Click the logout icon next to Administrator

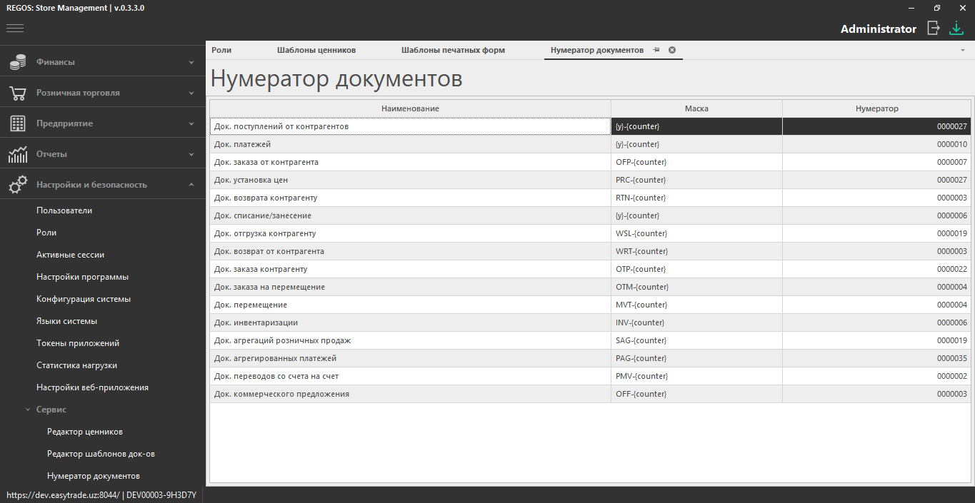tap(933, 28)
